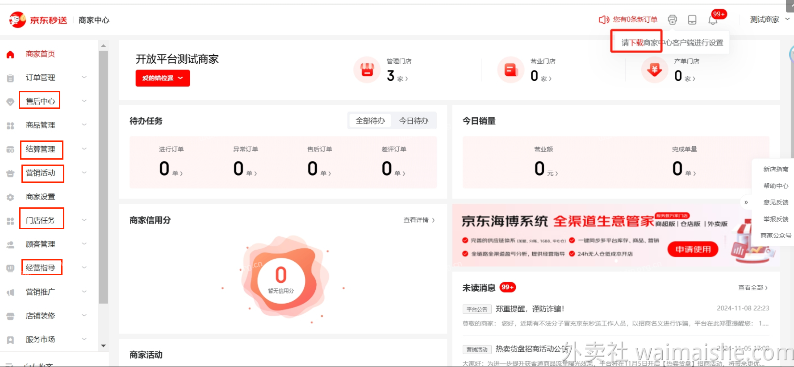Viewport: 794px width, 367px height.
Task: Open message 郑重提醒，谨防诈骗!
Action: click(530, 309)
